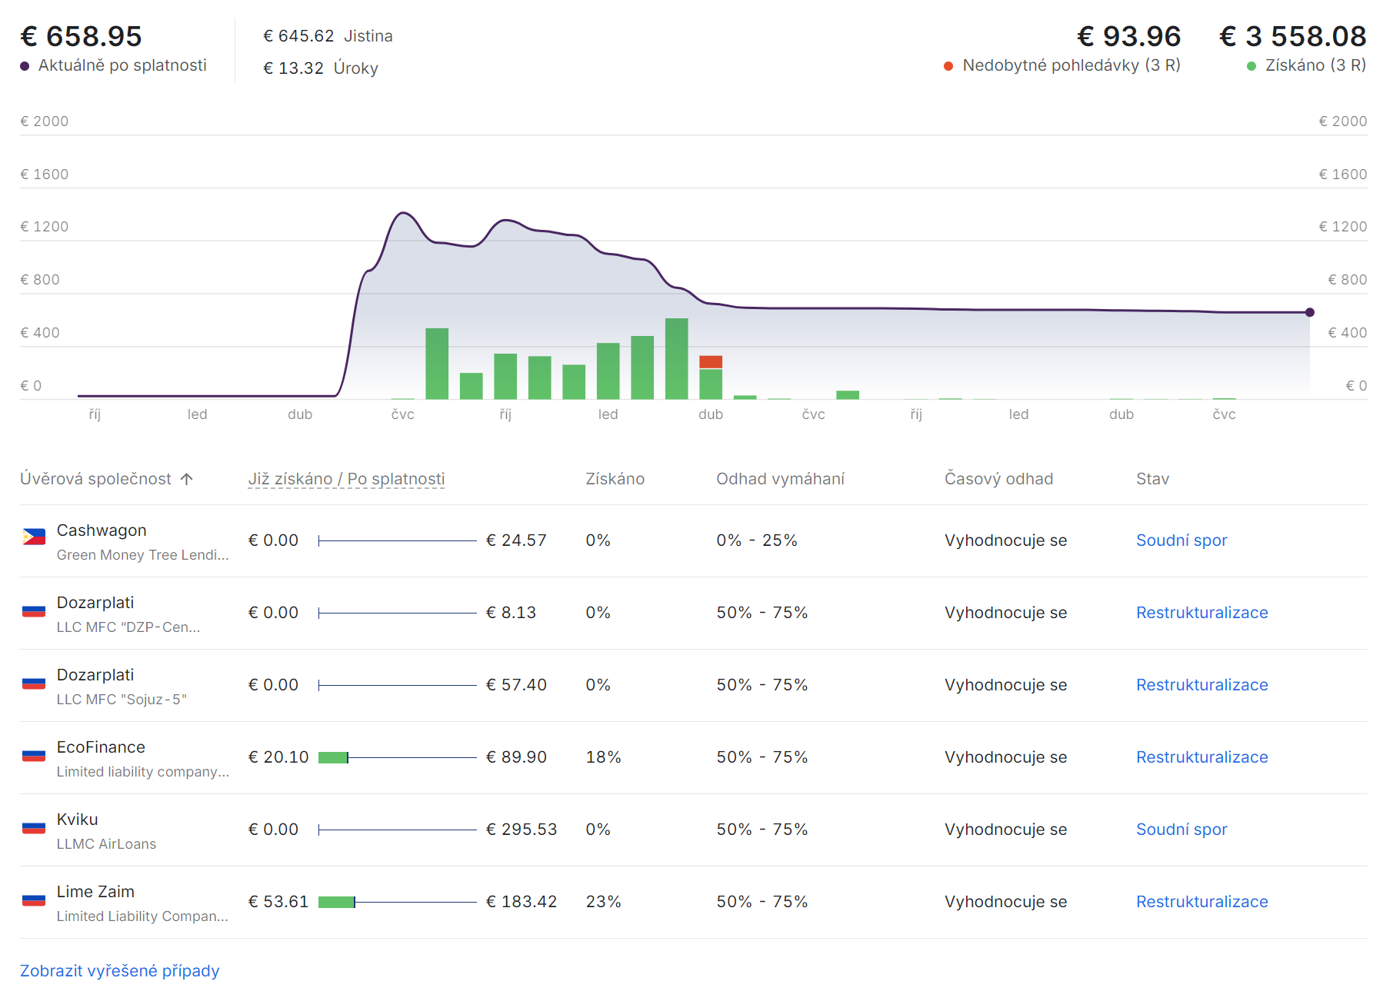Click the € 645.62 Jistina value
This screenshot has height=1001, width=1383.
(x=298, y=36)
